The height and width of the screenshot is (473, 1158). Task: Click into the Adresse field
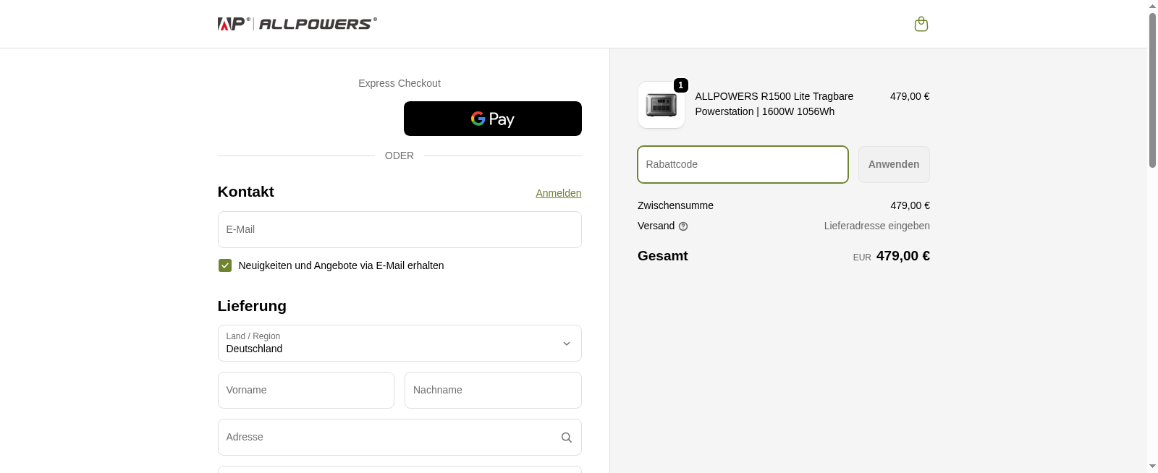click(400, 438)
